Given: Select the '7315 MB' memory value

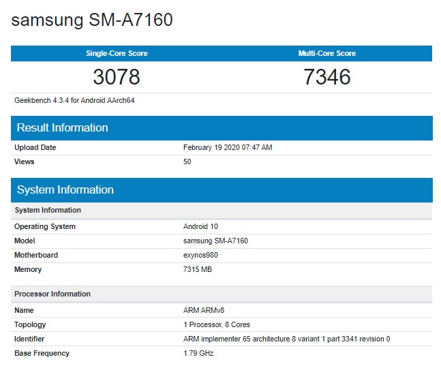Looking at the screenshot, I should (x=198, y=269).
